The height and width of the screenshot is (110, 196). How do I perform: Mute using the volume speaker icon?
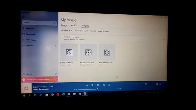(x=146, y=84)
